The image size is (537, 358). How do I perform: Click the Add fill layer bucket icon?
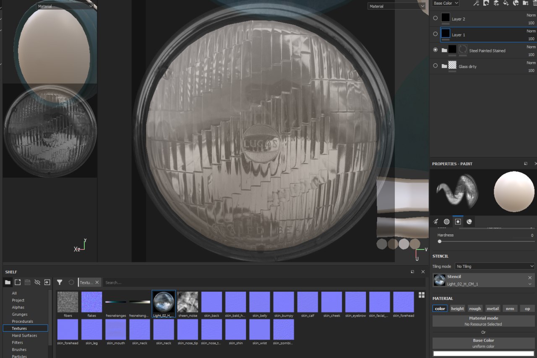click(x=506, y=3)
